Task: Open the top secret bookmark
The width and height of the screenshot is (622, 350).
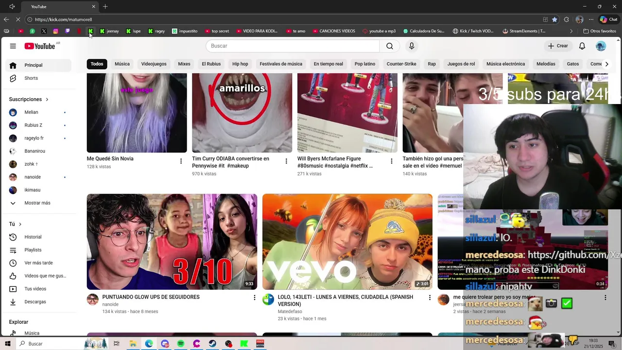Action: (x=217, y=31)
